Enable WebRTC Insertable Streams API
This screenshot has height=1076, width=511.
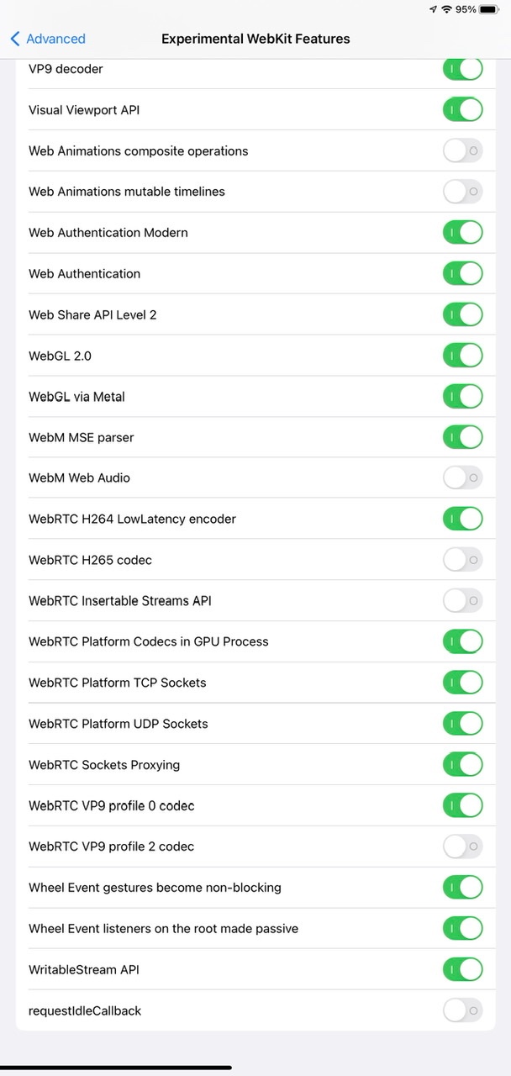click(462, 601)
